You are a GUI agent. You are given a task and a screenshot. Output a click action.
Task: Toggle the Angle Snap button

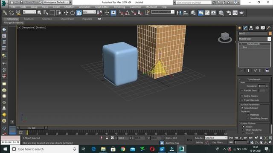click(127, 13)
